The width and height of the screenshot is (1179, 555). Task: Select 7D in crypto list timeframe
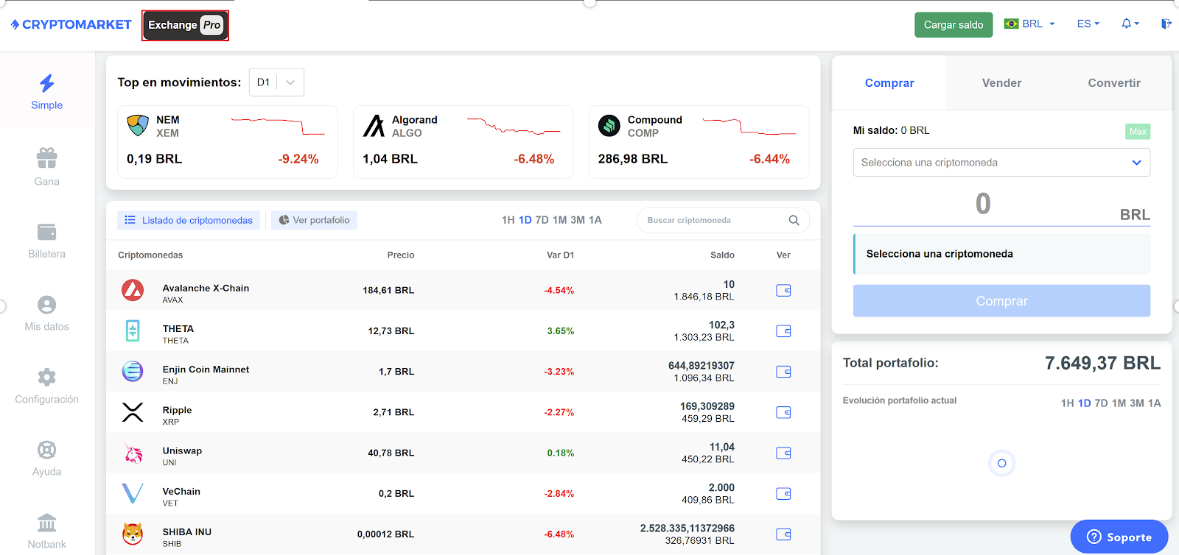pyautogui.click(x=542, y=220)
